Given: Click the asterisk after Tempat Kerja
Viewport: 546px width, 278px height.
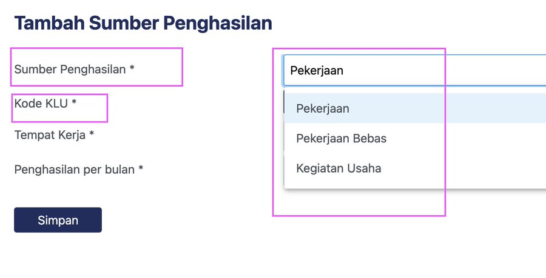Looking at the screenshot, I should tap(92, 134).
